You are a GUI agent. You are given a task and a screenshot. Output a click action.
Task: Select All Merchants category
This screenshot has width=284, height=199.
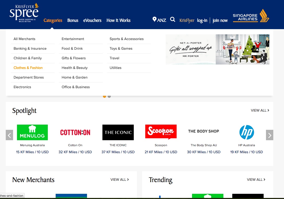tap(25, 39)
